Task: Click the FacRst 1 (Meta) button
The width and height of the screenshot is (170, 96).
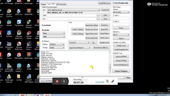Action: (78, 29)
